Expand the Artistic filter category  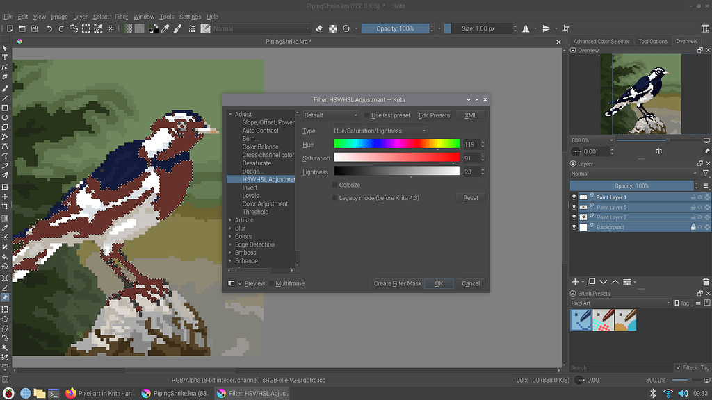[244, 220]
